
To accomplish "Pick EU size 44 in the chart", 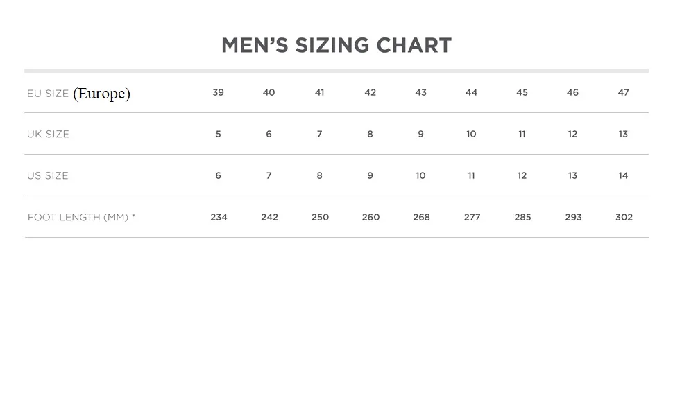I will pos(471,93).
